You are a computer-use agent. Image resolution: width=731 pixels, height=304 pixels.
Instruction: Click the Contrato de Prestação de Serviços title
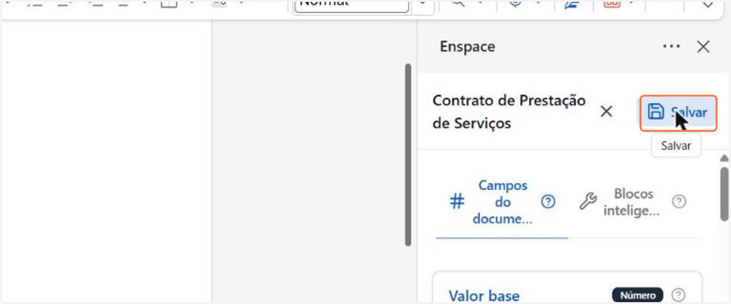509,112
